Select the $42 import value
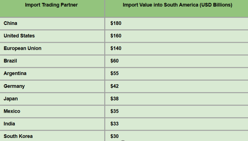Viewport: 248px width, 141px height. (x=114, y=86)
